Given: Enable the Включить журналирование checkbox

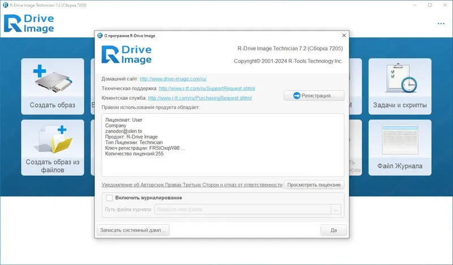Looking at the screenshot, I should [x=109, y=198].
